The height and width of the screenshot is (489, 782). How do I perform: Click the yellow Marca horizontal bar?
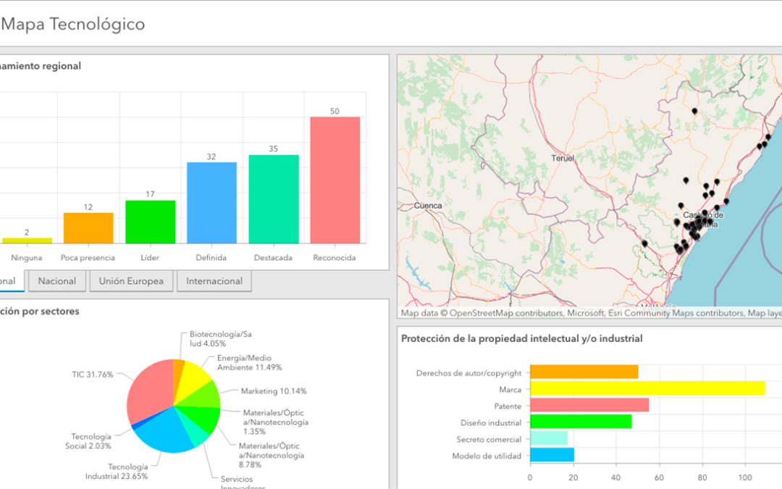coord(647,388)
